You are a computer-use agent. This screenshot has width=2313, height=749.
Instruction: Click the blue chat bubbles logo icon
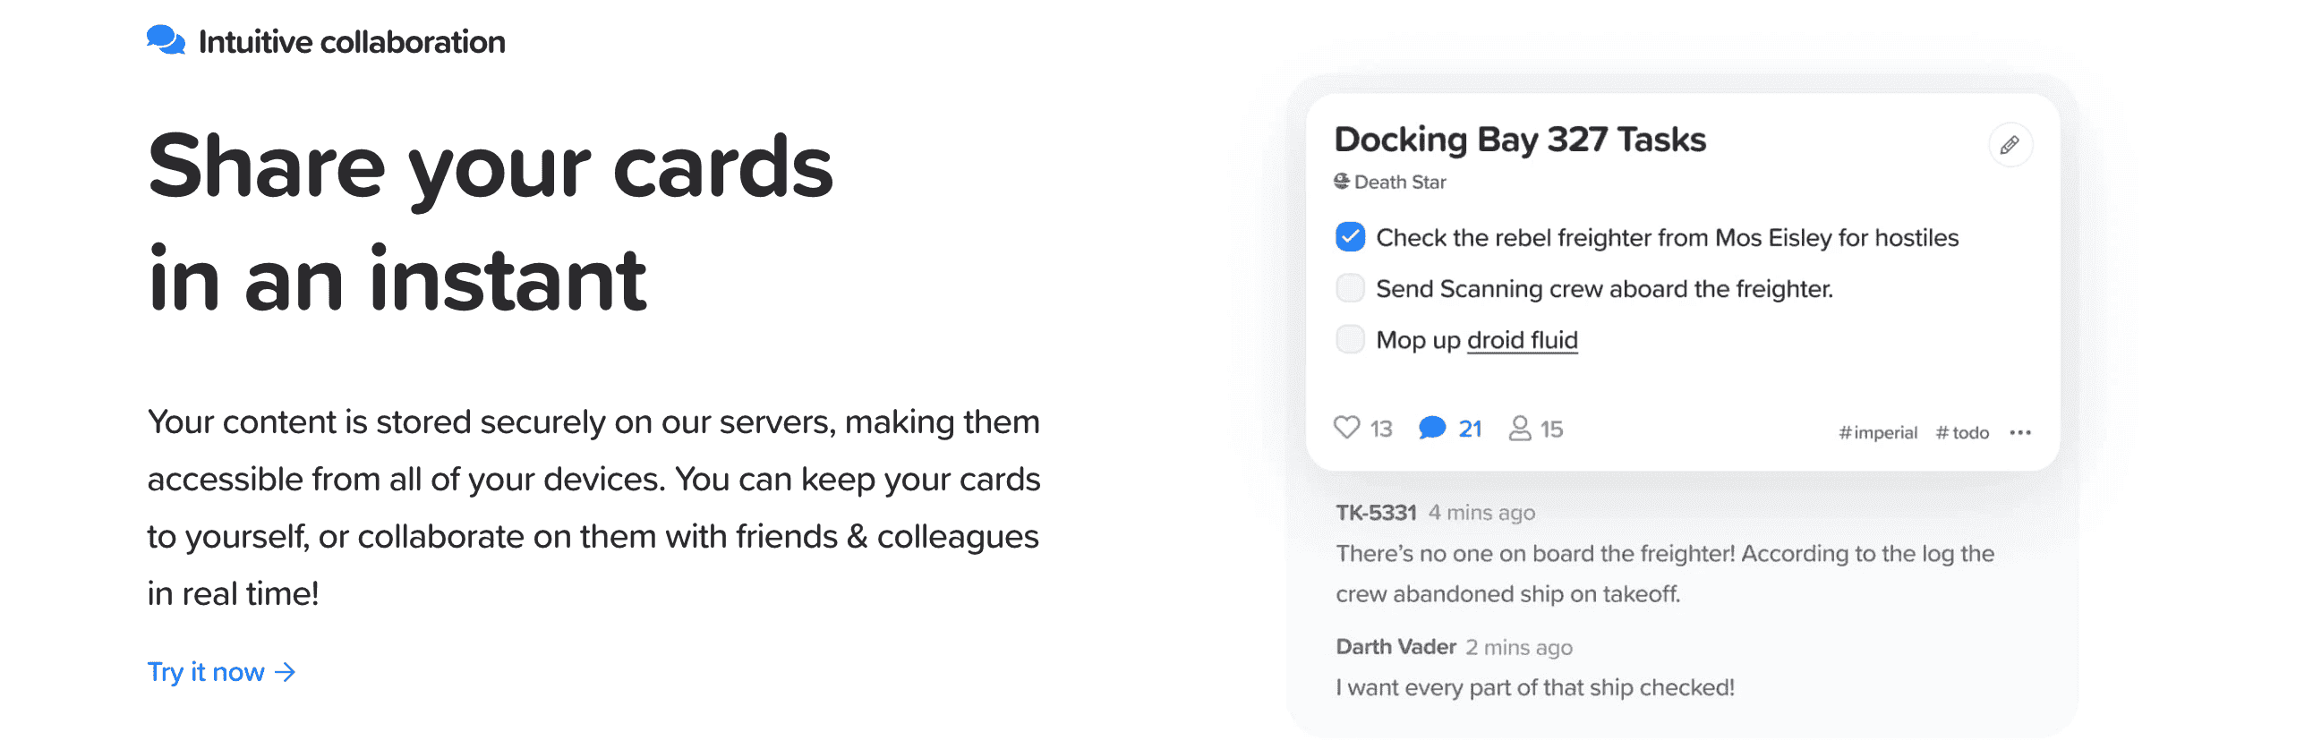click(x=166, y=40)
